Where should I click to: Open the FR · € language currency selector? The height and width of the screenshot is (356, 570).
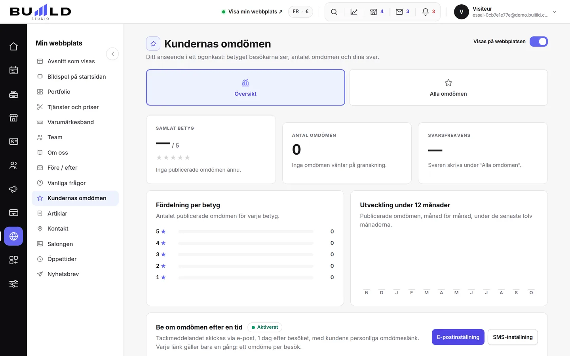coord(300,12)
